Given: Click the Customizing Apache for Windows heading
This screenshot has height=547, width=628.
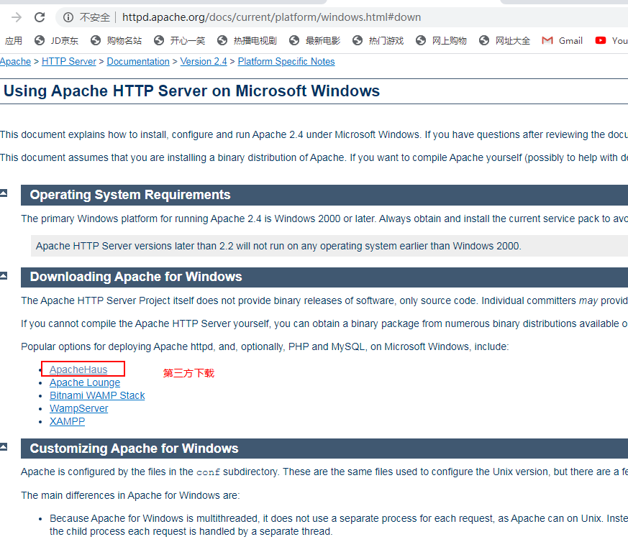Looking at the screenshot, I should tap(135, 448).
